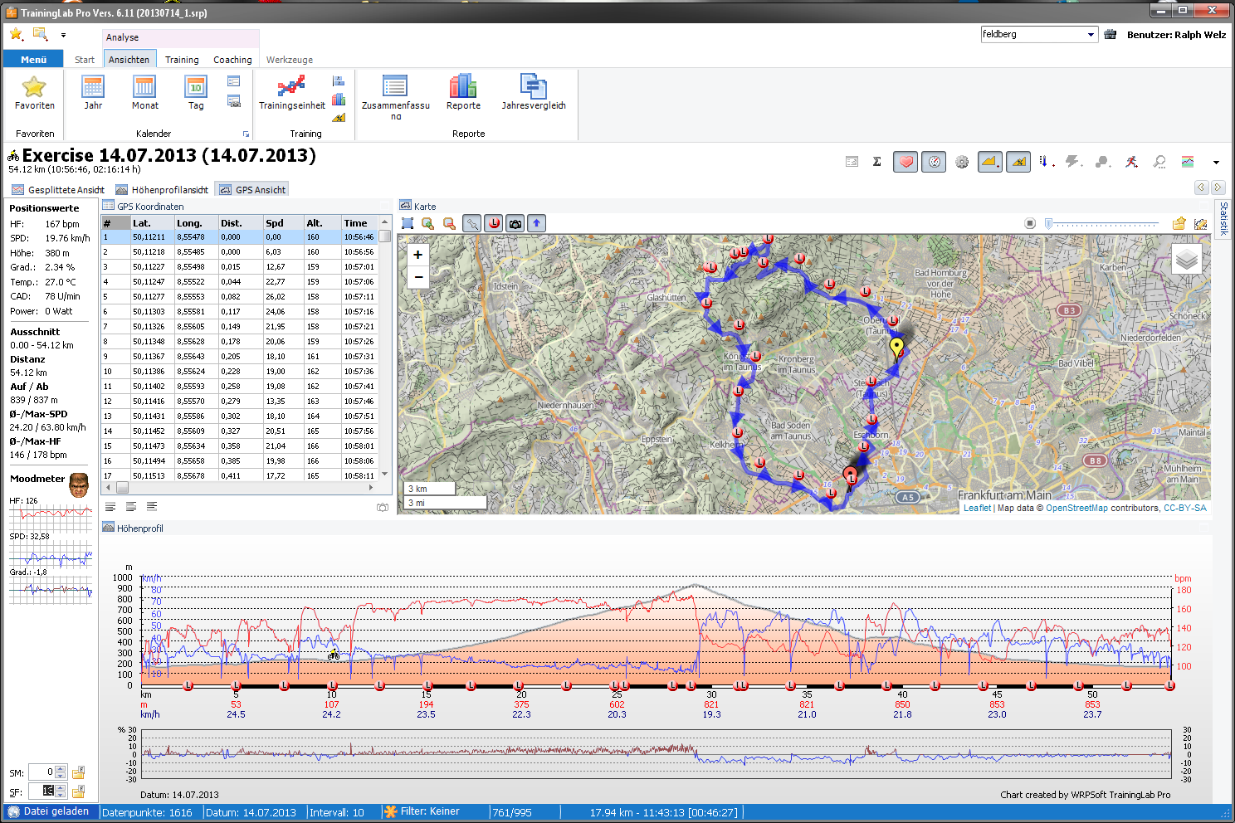This screenshot has height=823, width=1235.
Task: Click the thermometer temperature curve icon
Action: coord(1045,162)
